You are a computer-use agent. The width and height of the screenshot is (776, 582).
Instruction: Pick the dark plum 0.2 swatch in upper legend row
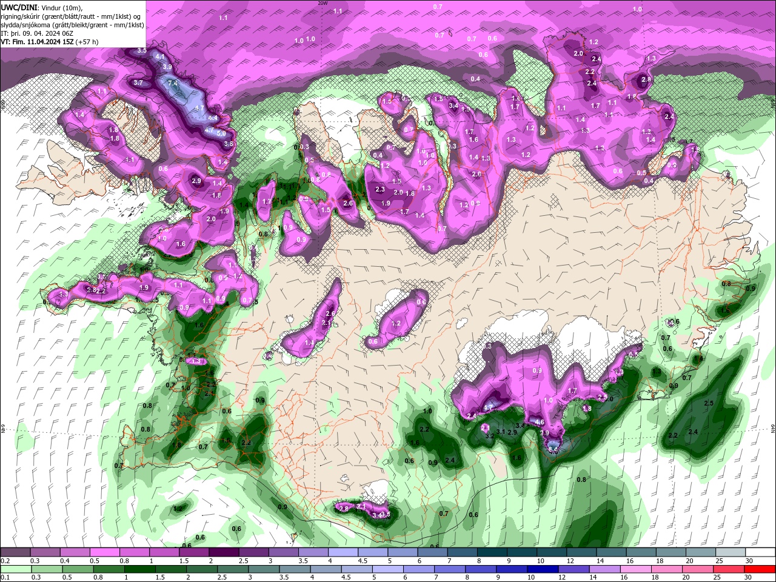pos(15,552)
